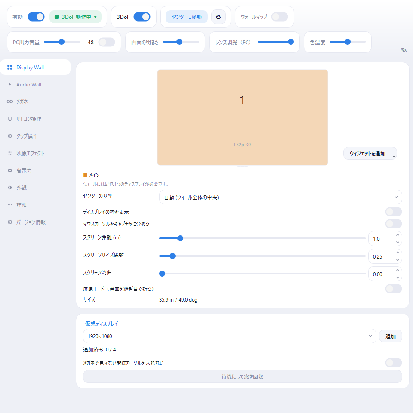The height and width of the screenshot is (413, 413).
Task: Click the Display Wall grid icon
Action: (10, 67)
